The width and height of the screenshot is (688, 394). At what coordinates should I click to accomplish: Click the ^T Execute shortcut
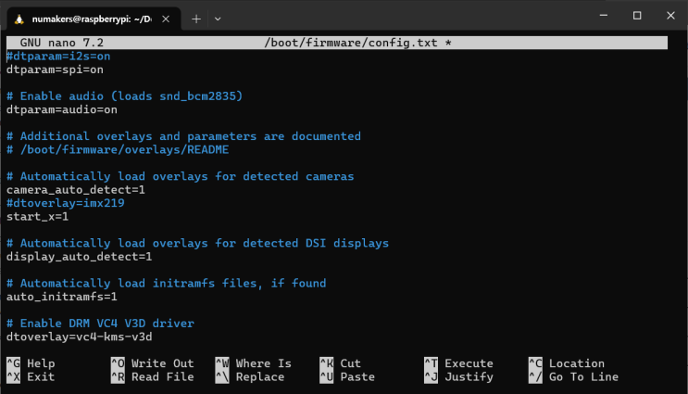click(458, 363)
